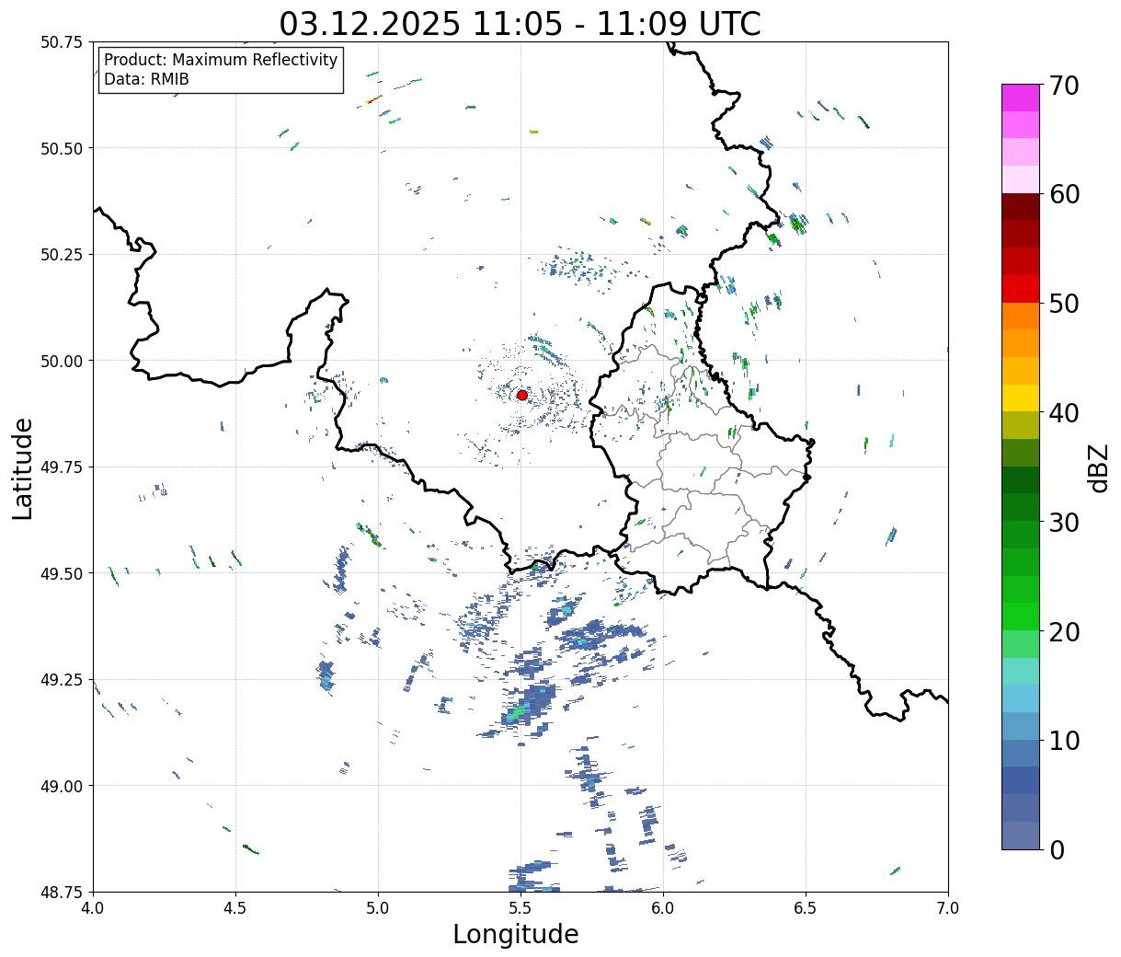1121x957 pixels.
Task: Click the bright red swatch just above 50 dBZ
Action: pyautogui.click(x=1021, y=289)
